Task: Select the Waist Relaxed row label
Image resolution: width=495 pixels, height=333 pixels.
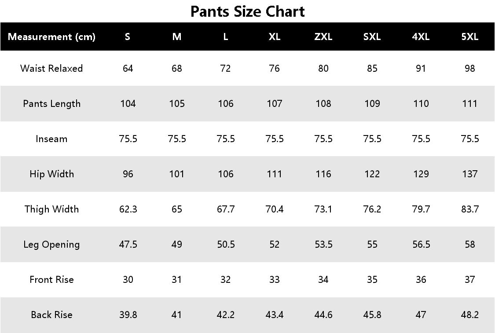Action: click(x=51, y=69)
